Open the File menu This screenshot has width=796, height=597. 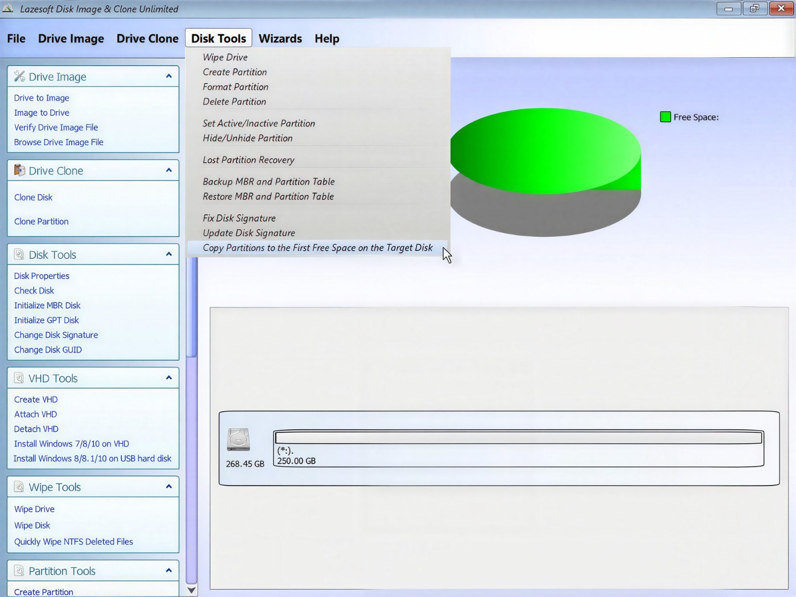(x=16, y=38)
